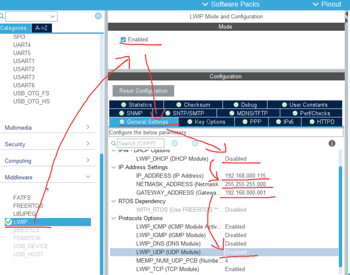The width and height of the screenshot is (350, 275).
Task: Collapse RTOS Dependency group
Action: pyautogui.click(x=113, y=201)
